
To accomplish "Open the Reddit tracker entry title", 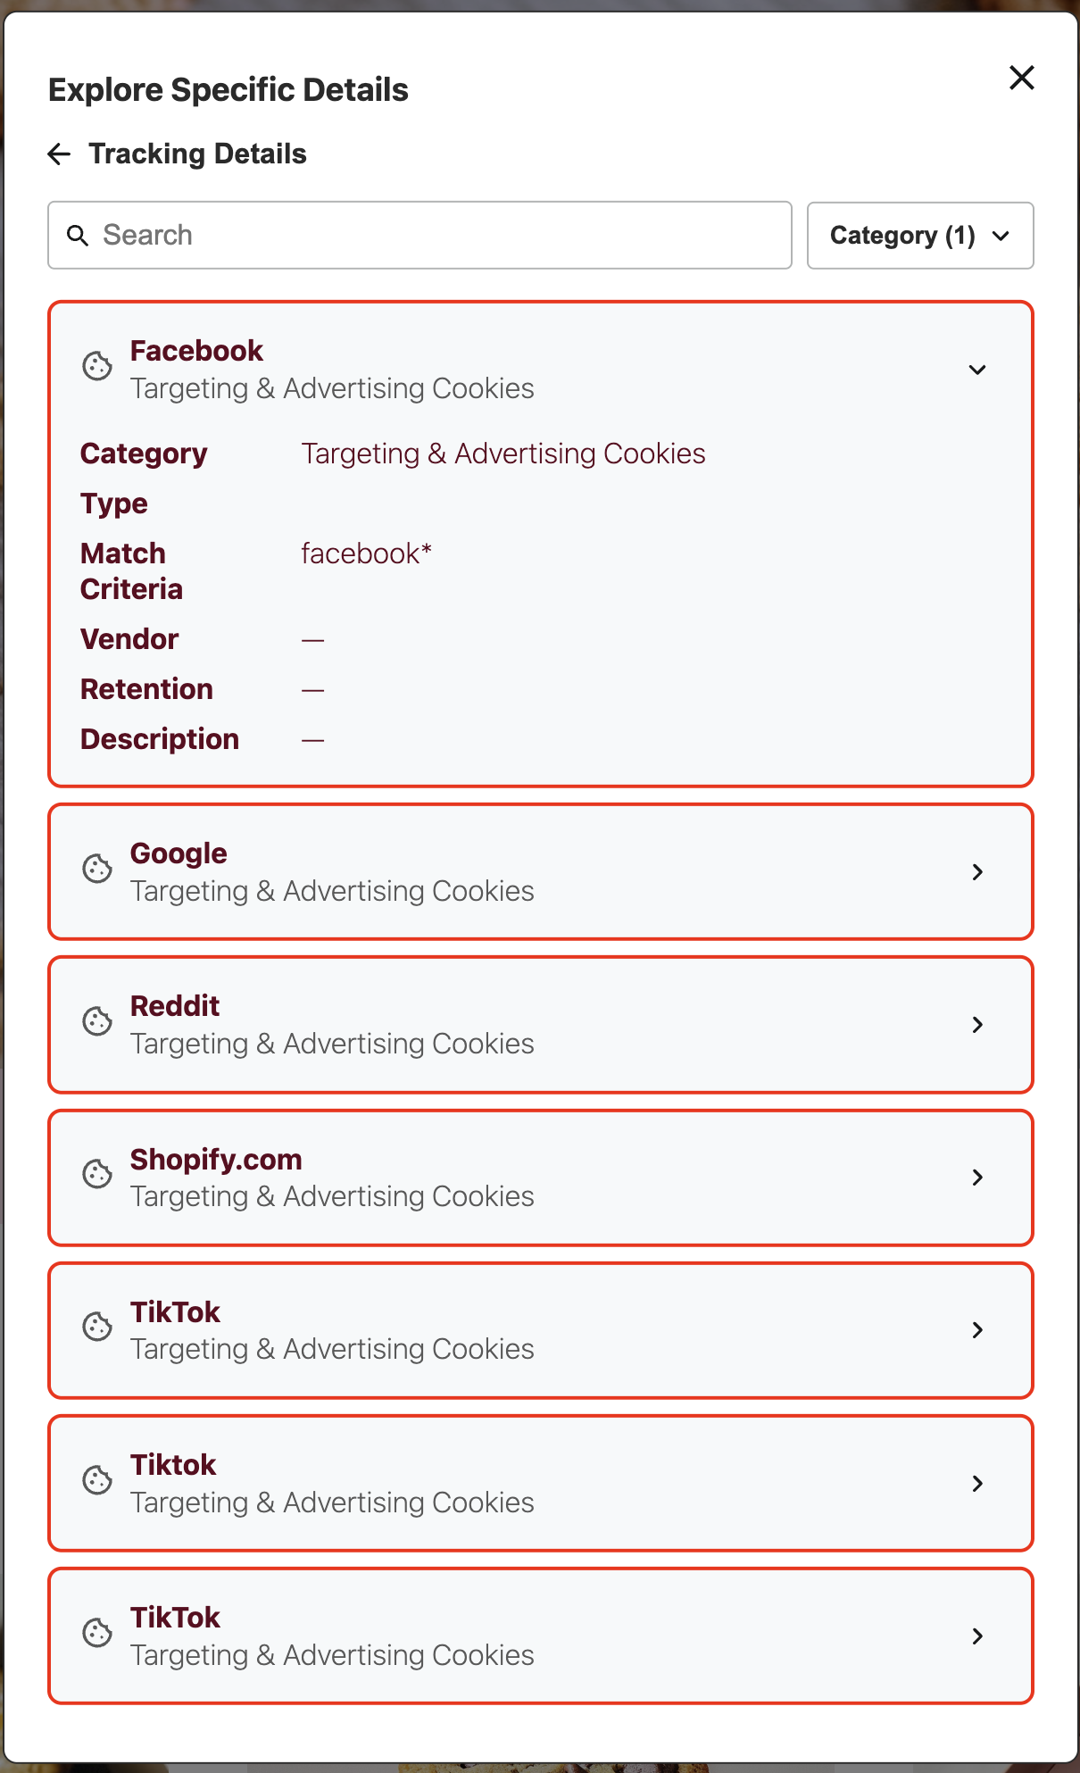I will point(175,1006).
